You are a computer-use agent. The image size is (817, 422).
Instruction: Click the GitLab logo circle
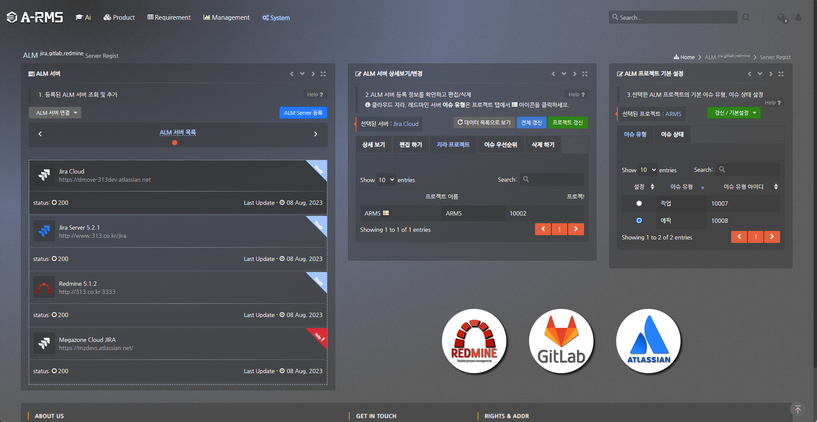(x=561, y=341)
